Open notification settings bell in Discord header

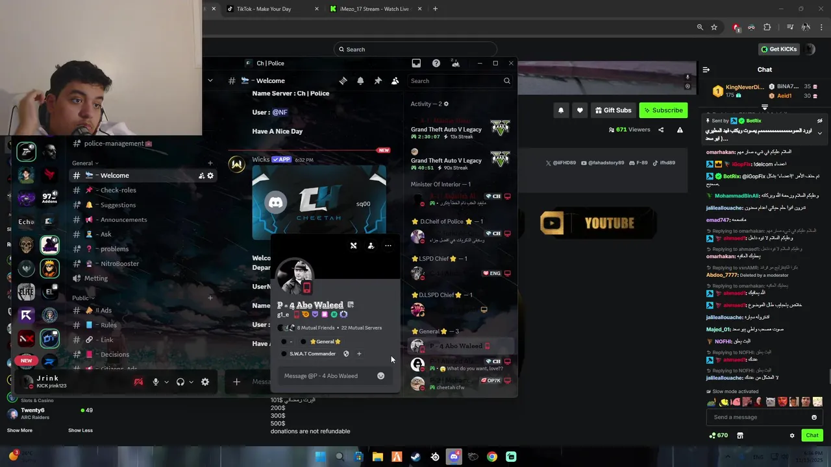(x=360, y=81)
